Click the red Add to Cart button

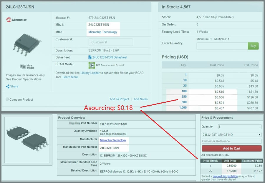coord(231,148)
